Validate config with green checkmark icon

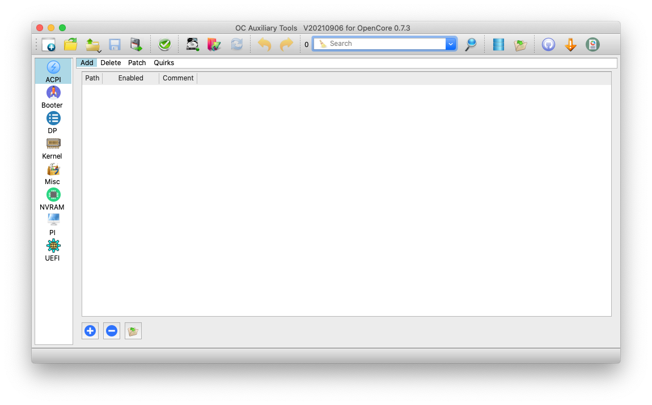(164, 44)
